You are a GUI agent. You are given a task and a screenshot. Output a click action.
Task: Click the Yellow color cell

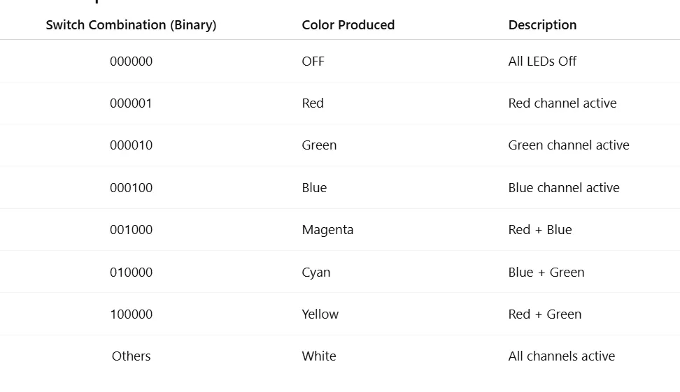(x=320, y=314)
